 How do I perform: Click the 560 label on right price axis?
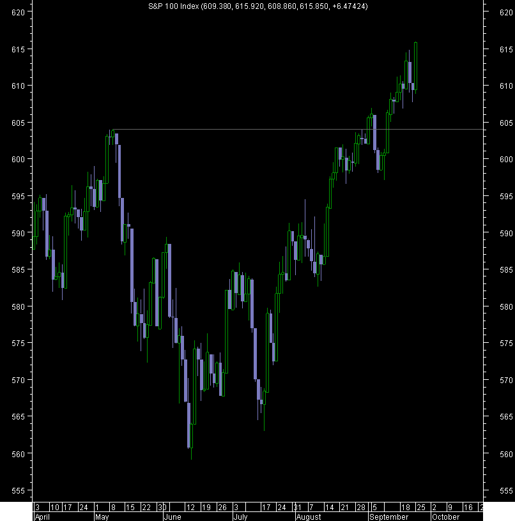[x=506, y=454]
